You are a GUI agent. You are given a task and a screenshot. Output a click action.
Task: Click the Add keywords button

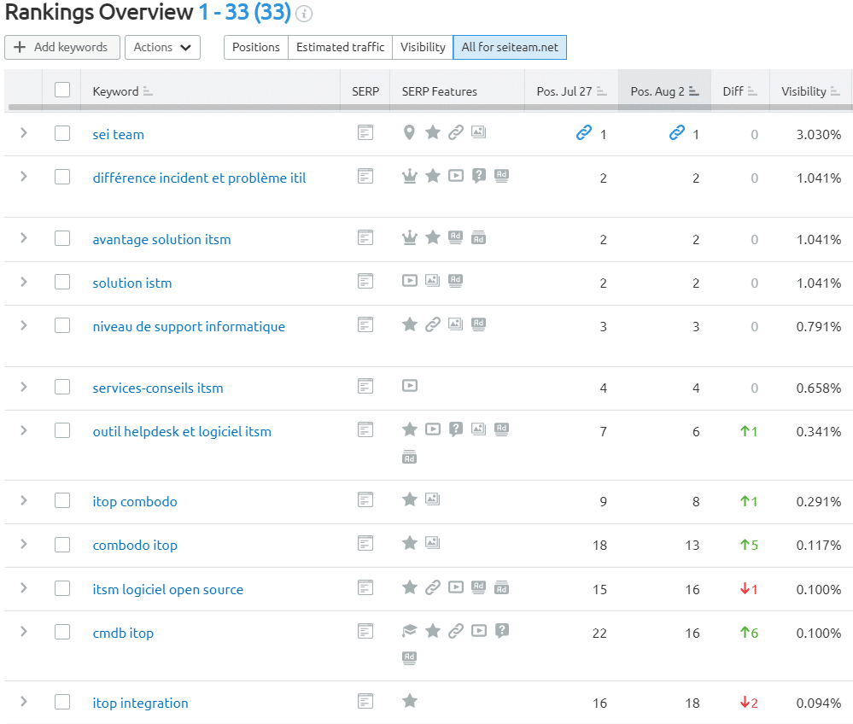(61, 47)
